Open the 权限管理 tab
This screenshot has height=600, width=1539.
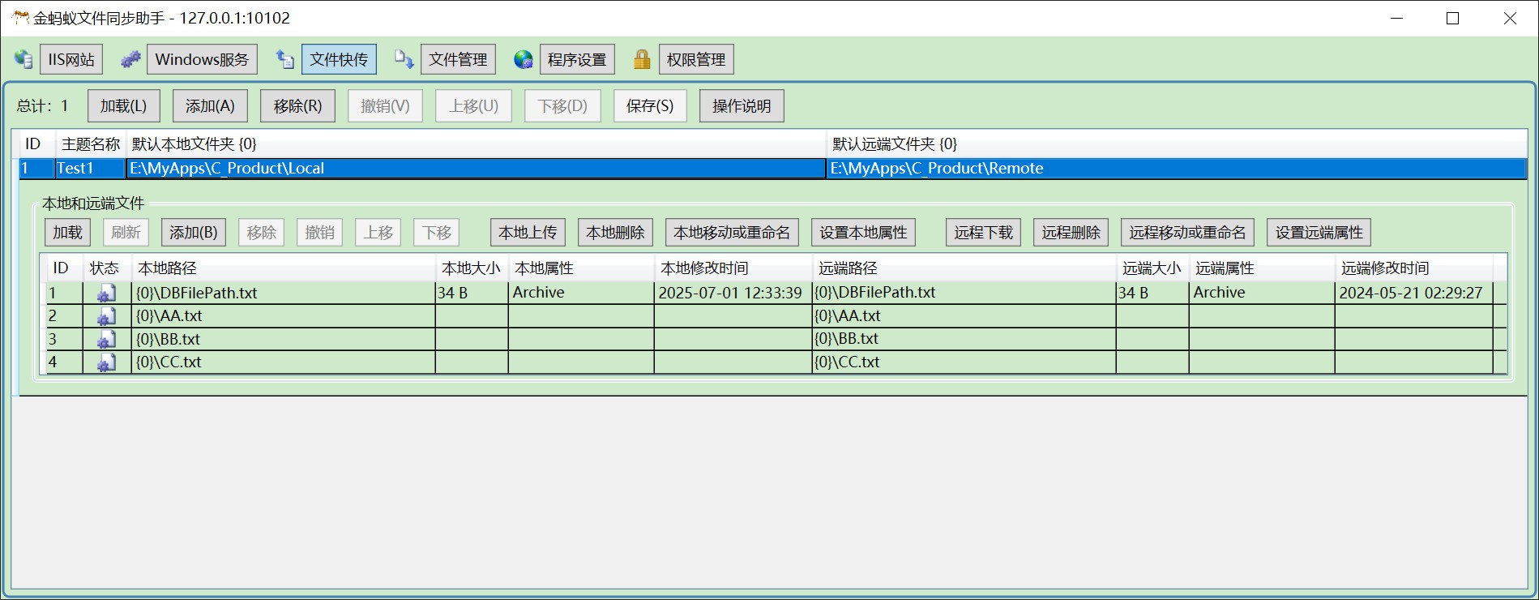click(696, 59)
